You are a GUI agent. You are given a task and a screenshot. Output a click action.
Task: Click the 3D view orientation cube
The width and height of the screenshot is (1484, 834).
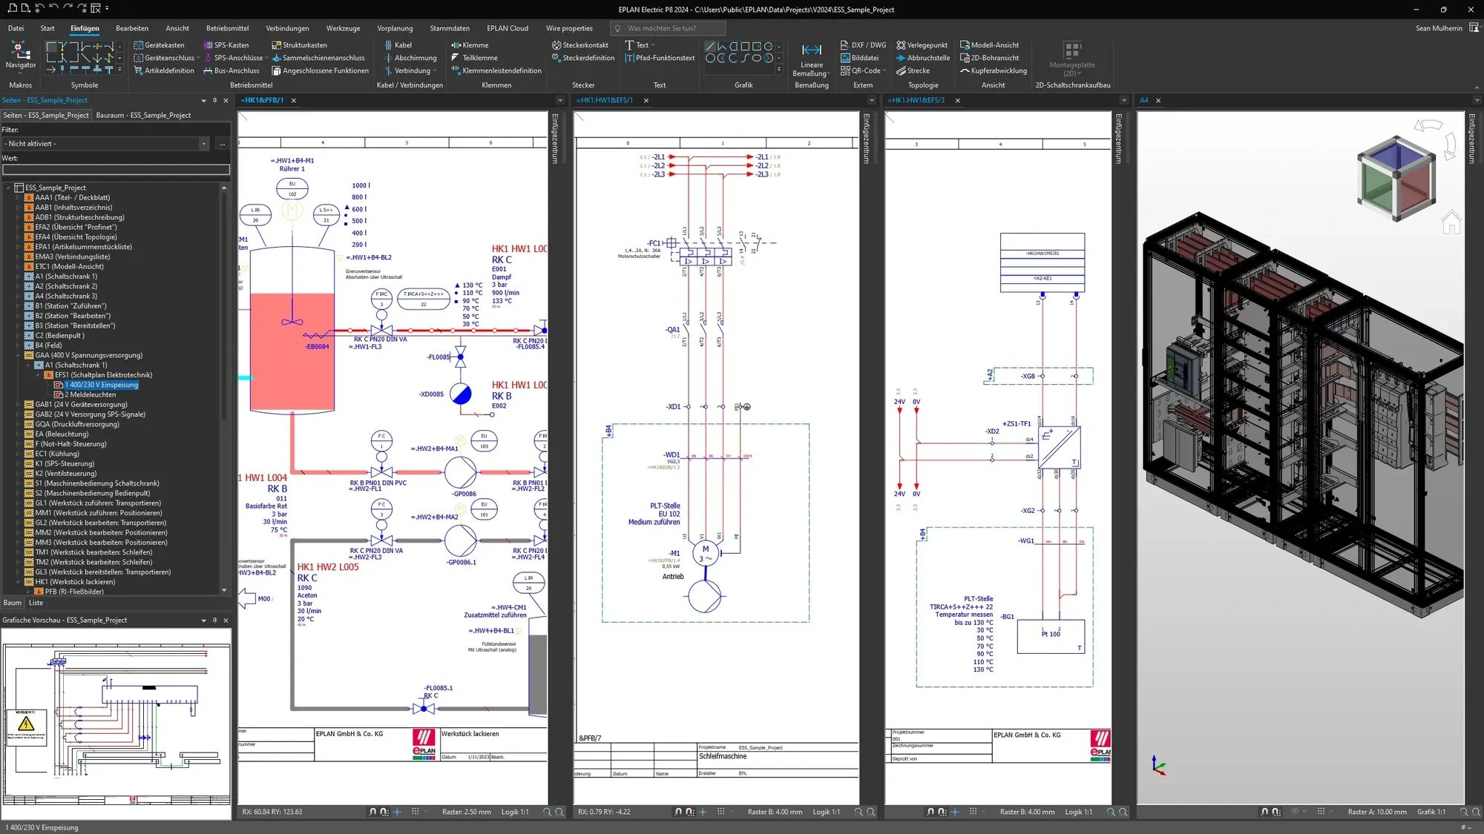point(1396,179)
